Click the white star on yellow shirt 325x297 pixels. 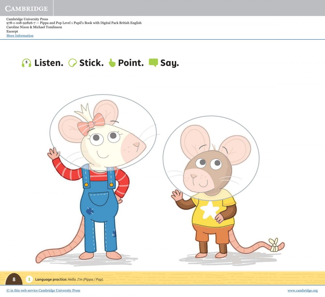pos(210,210)
